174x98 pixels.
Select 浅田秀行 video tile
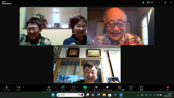tap(53, 26)
